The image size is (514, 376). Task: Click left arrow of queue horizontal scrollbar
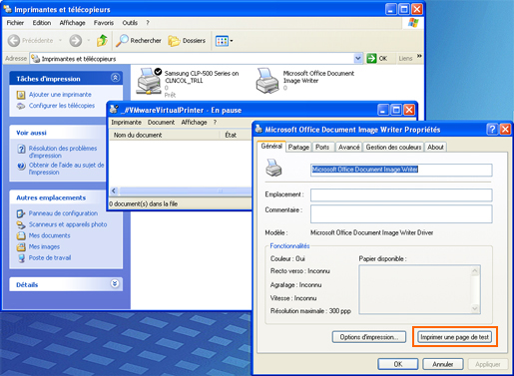[x=114, y=190]
